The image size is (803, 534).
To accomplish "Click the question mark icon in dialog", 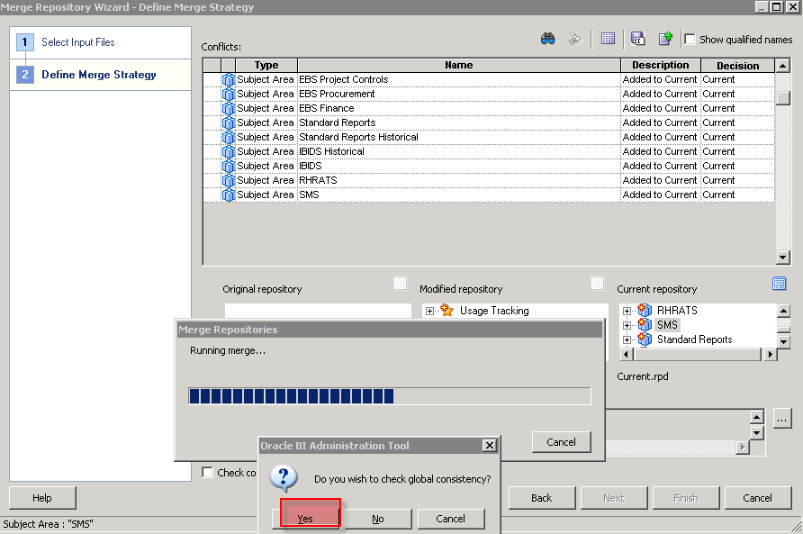I will pos(284,477).
